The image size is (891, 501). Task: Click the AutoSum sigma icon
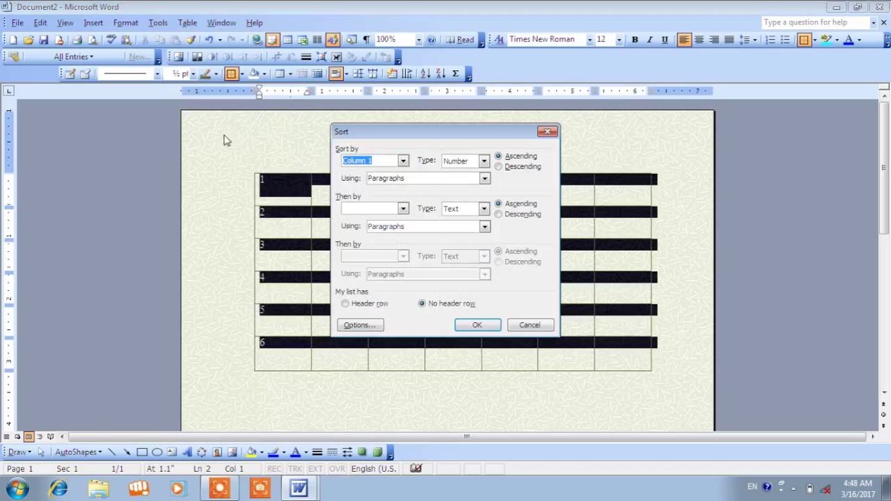click(x=455, y=74)
